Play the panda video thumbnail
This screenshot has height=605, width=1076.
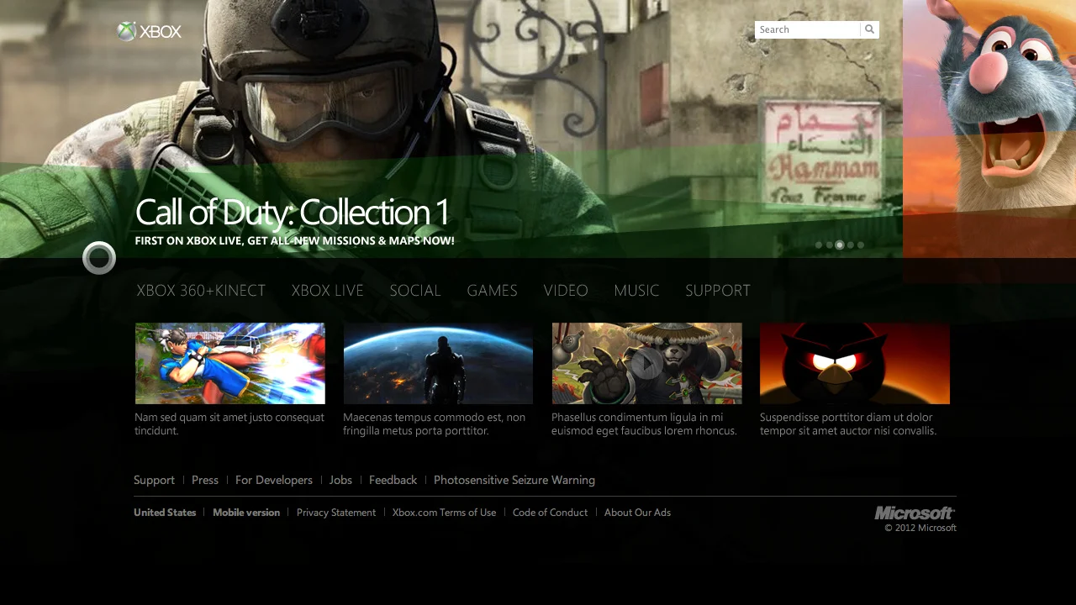tap(646, 364)
